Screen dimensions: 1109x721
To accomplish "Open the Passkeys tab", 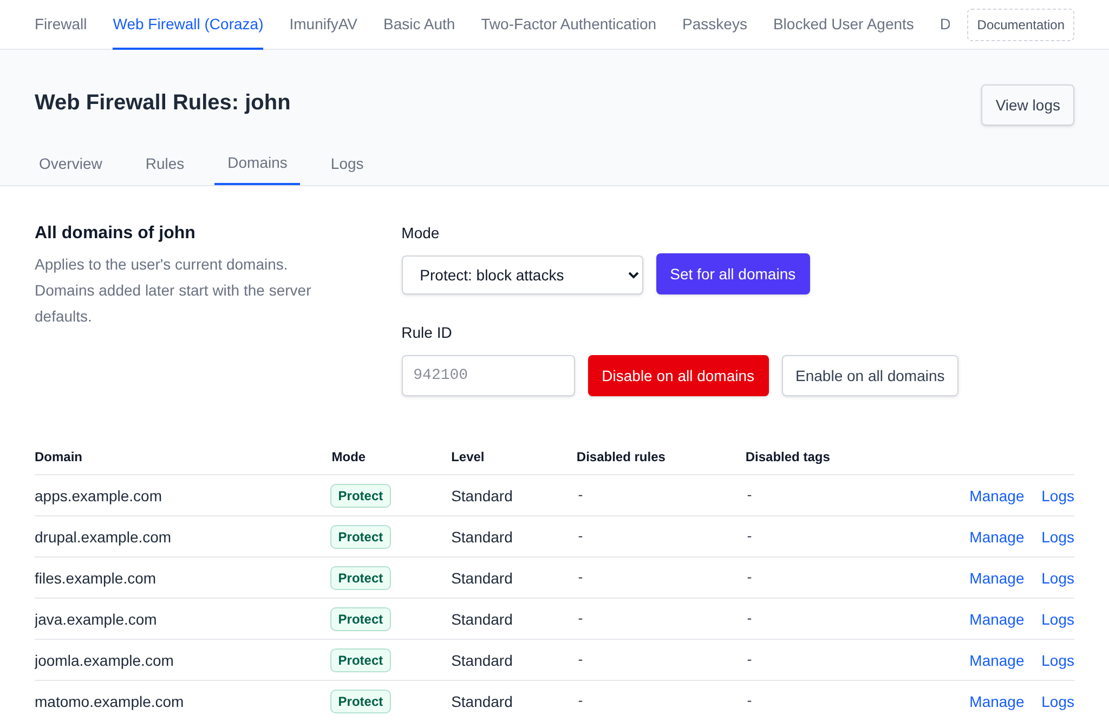I will click(x=715, y=24).
